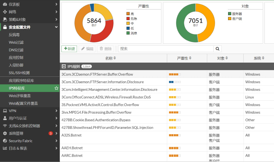Click the 新建 button

pyautogui.click(x=69, y=49)
